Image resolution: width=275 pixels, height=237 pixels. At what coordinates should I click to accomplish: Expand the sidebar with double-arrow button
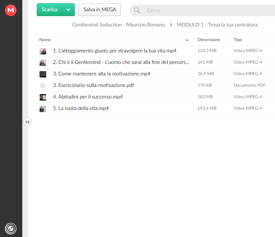pos(27,122)
